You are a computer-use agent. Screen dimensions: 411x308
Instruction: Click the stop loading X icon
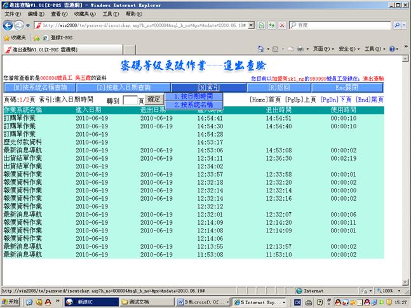click(x=281, y=25)
